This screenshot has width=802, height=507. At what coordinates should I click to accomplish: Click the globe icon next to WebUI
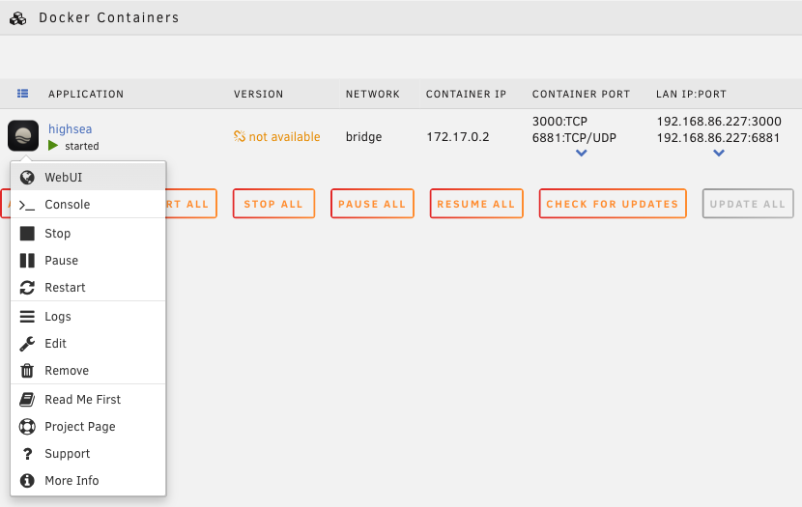point(27,178)
